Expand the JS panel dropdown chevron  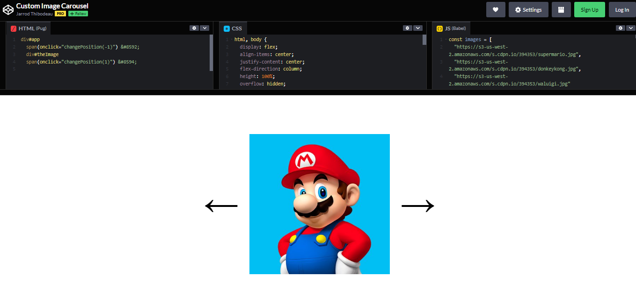click(631, 28)
